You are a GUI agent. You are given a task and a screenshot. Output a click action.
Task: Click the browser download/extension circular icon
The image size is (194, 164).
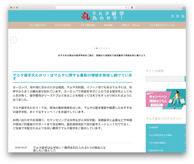[x=132, y=7]
